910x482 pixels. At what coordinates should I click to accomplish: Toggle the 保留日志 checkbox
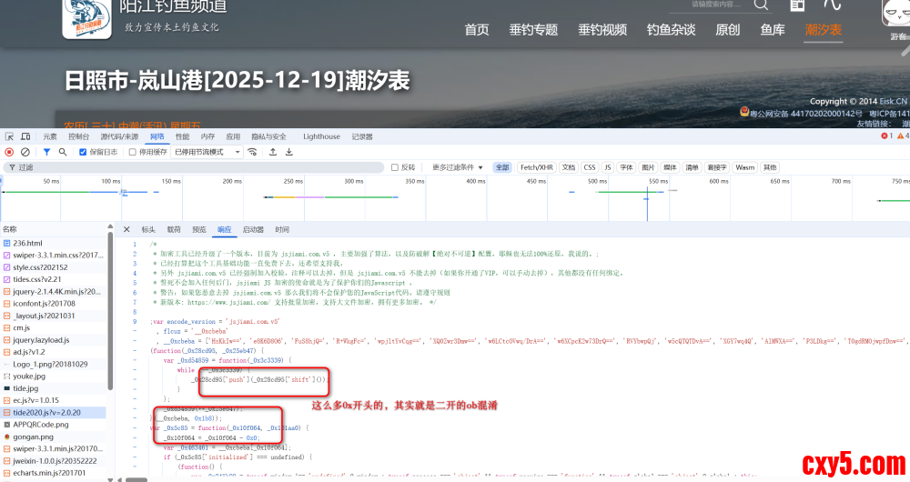coord(83,152)
